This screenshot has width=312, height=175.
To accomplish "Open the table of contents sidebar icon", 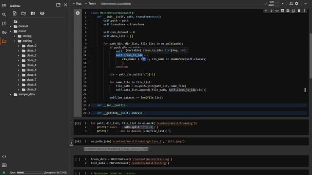I will pyautogui.click(x=4, y=6).
